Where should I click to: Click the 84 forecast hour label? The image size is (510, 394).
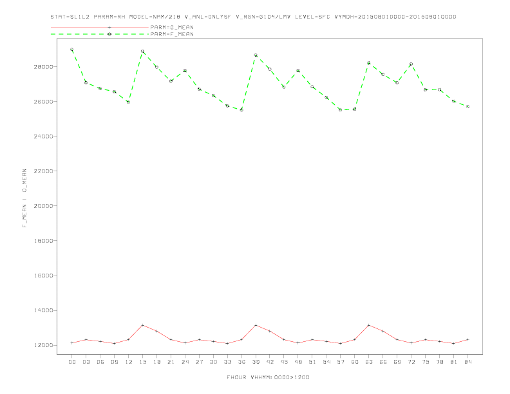tap(467, 362)
